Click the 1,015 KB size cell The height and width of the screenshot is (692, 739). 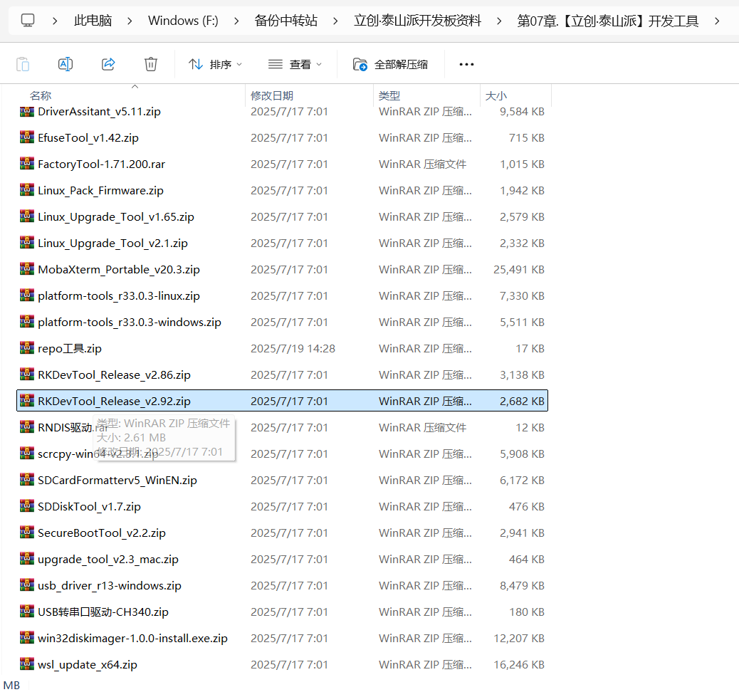[522, 164]
